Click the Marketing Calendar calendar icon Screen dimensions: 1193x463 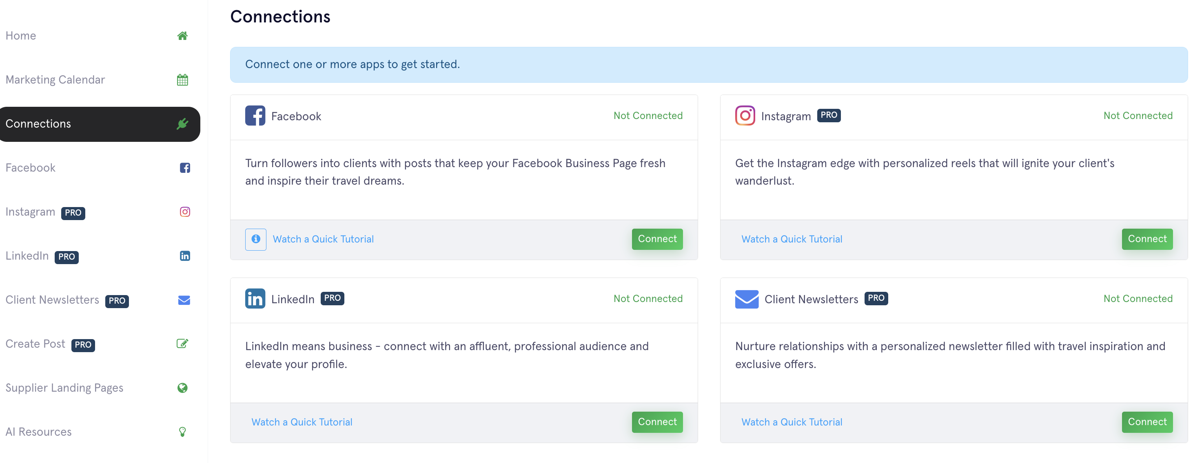click(x=182, y=80)
